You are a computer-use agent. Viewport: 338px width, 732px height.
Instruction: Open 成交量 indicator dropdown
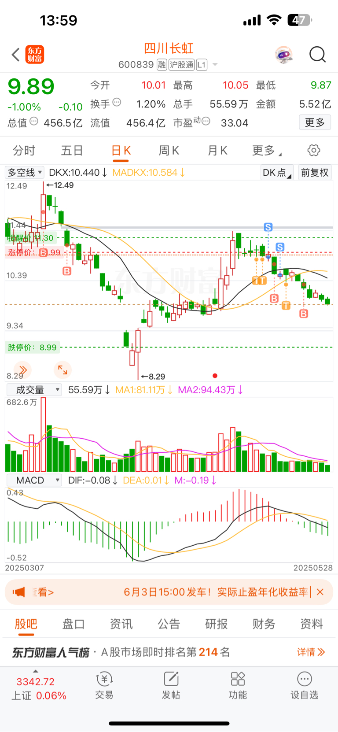coord(34,390)
